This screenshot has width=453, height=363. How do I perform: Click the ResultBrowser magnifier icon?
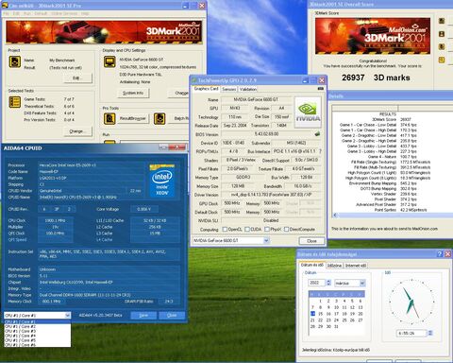pyautogui.click(x=109, y=119)
